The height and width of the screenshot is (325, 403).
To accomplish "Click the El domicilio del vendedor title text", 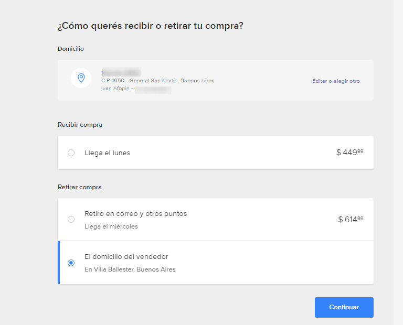I will click(x=126, y=257).
